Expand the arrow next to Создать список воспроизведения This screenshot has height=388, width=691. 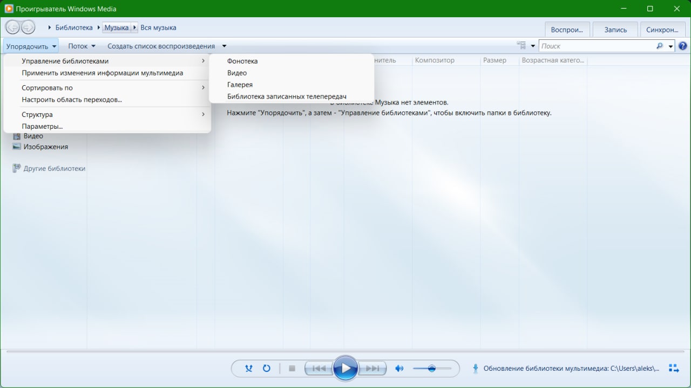click(224, 46)
